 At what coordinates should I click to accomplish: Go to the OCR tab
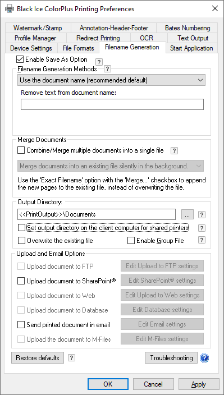tap(147, 38)
